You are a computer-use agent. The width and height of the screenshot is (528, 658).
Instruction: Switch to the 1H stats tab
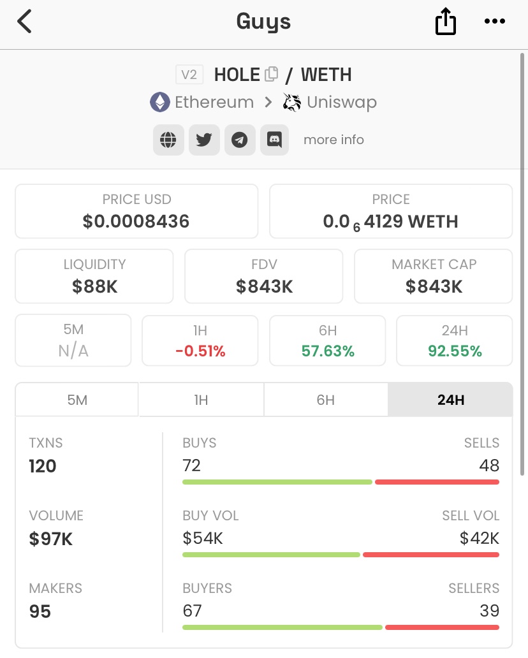[x=201, y=400]
